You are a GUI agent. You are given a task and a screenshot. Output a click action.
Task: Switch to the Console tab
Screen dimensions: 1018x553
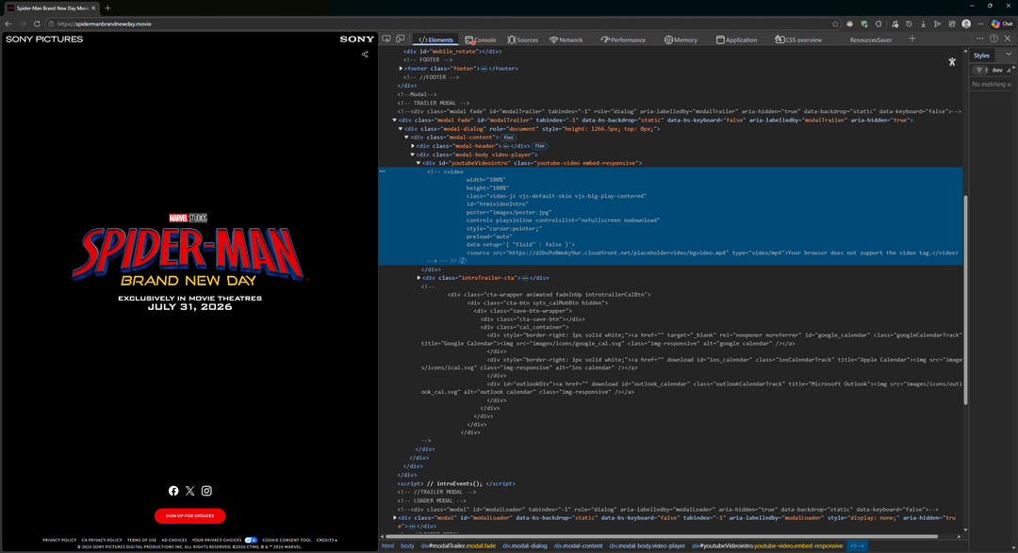click(481, 40)
